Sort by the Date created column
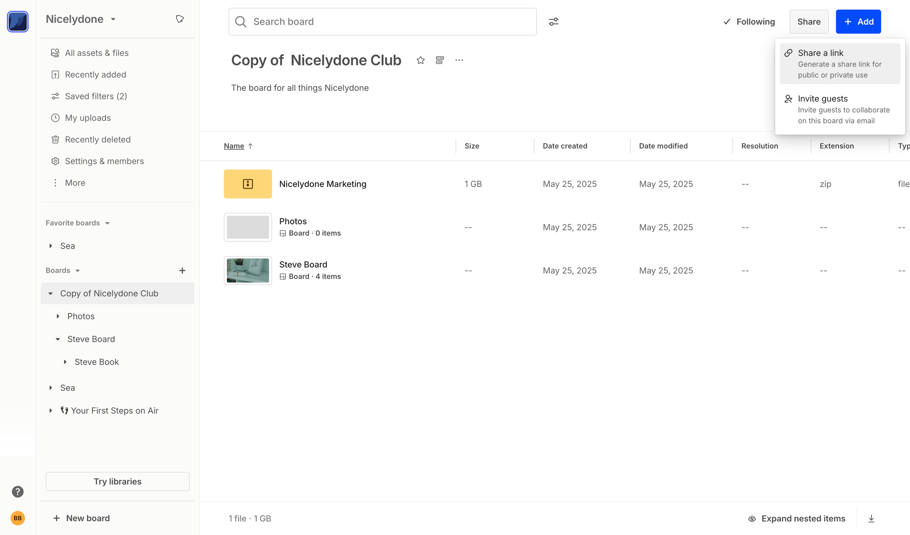 [x=565, y=146]
